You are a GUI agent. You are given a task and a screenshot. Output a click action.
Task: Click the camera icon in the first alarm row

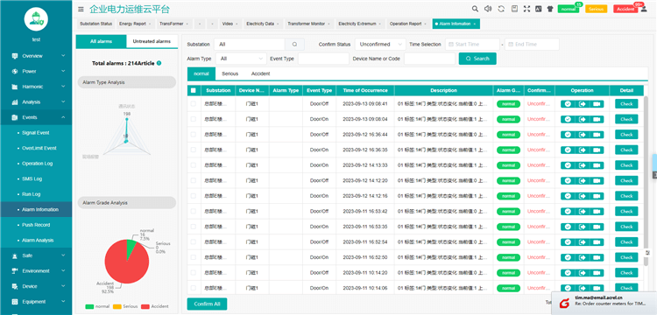tap(597, 104)
